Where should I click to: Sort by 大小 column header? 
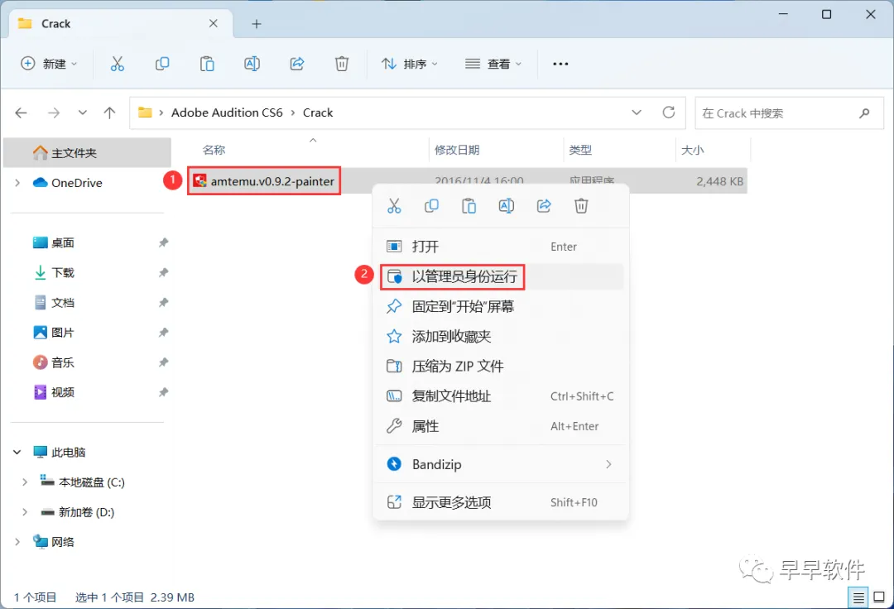click(692, 150)
